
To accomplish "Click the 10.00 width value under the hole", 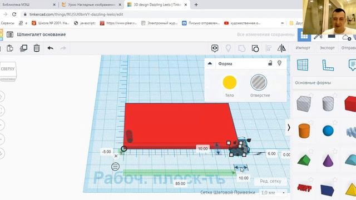I will click(x=244, y=178).
